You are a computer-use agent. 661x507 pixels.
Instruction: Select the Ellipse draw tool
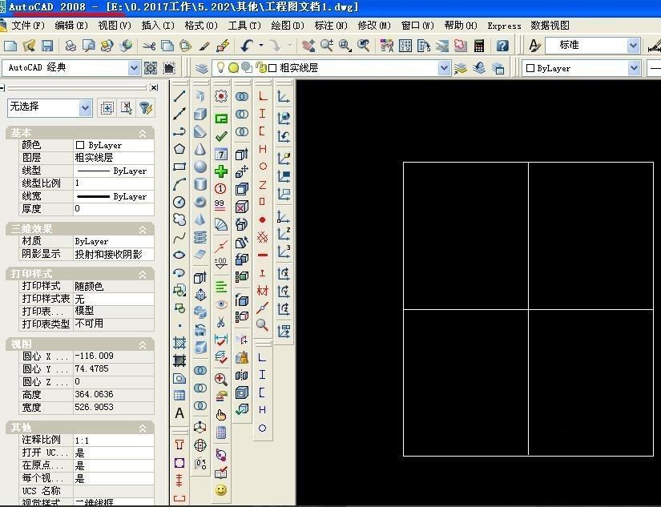point(179,255)
